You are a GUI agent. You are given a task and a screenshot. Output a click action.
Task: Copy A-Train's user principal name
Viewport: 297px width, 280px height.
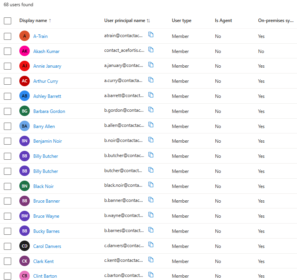point(151,35)
